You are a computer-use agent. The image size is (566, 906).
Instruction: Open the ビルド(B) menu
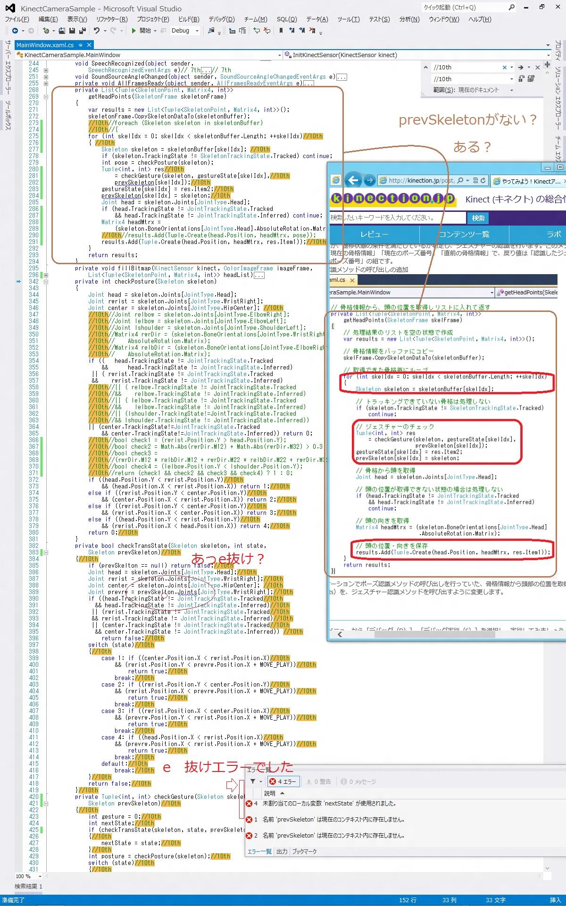tap(189, 19)
